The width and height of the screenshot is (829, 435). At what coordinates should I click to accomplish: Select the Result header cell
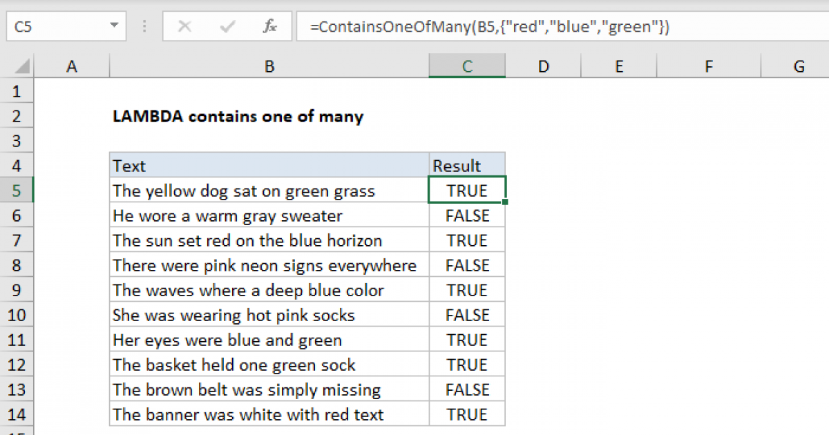click(x=467, y=165)
